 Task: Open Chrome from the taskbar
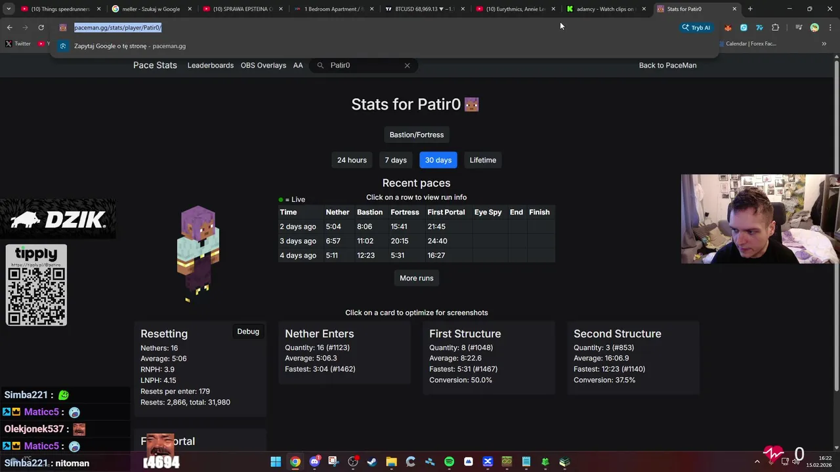click(x=295, y=462)
